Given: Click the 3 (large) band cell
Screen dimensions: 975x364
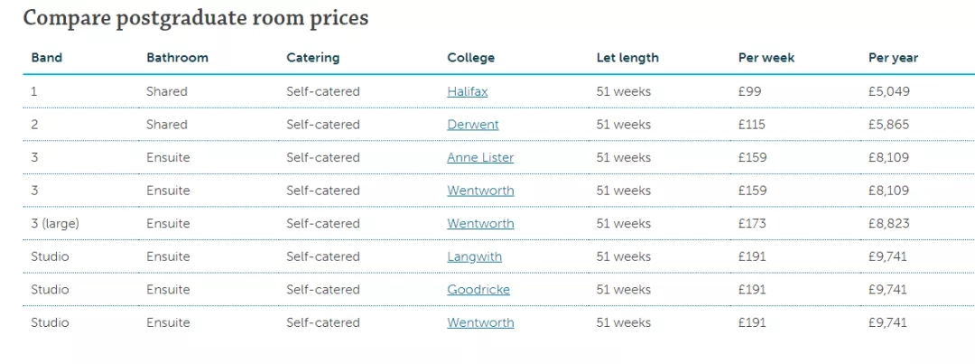Looking at the screenshot, I should point(53,223).
